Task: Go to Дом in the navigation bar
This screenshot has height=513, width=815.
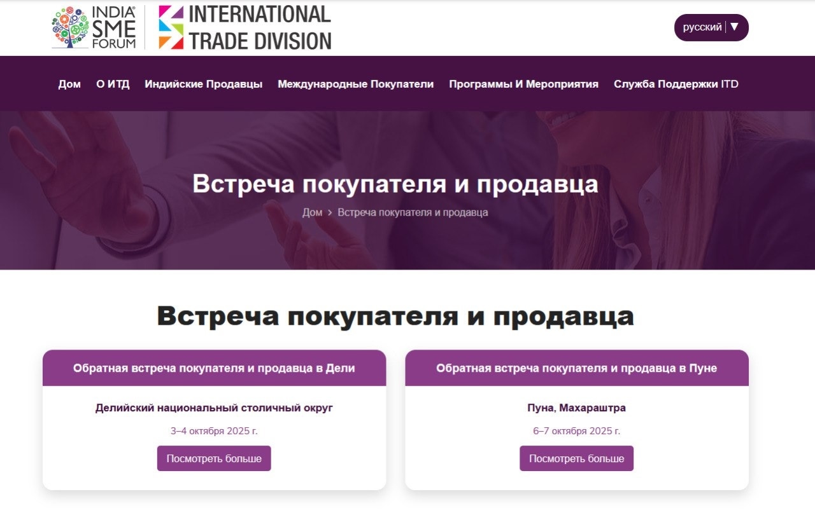Action: coord(69,84)
